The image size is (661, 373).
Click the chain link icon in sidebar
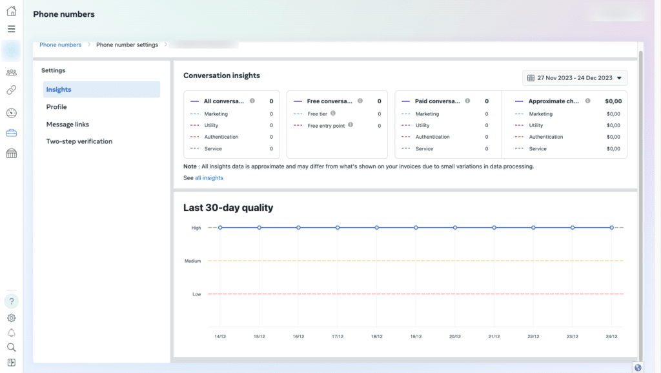(x=12, y=90)
